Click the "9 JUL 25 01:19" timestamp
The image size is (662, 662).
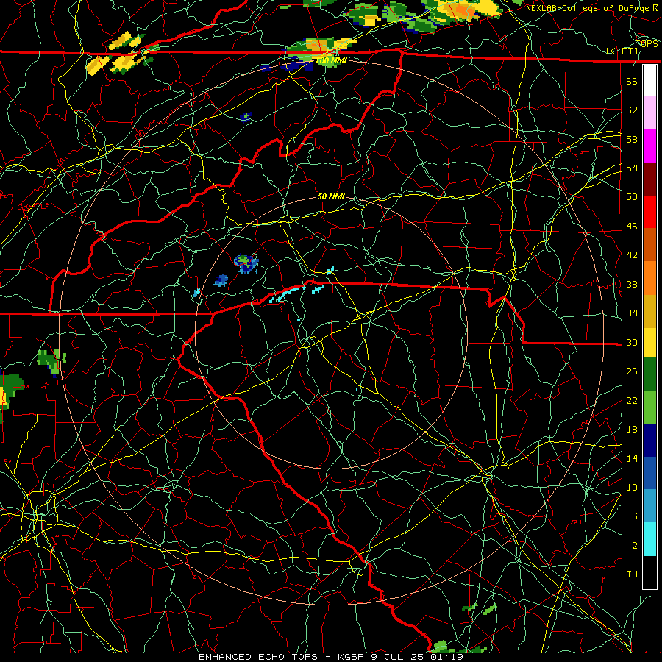tap(417, 657)
